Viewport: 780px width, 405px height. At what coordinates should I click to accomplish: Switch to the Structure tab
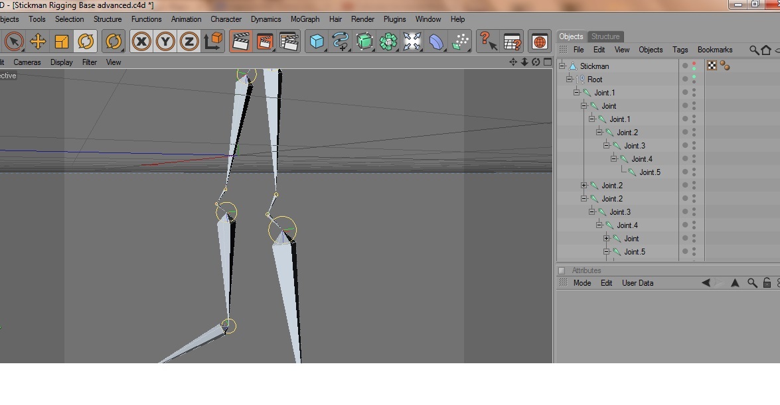coord(605,36)
